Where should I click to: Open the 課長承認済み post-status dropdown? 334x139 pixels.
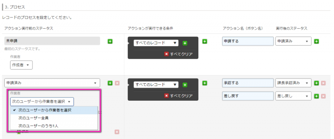pos(293,83)
